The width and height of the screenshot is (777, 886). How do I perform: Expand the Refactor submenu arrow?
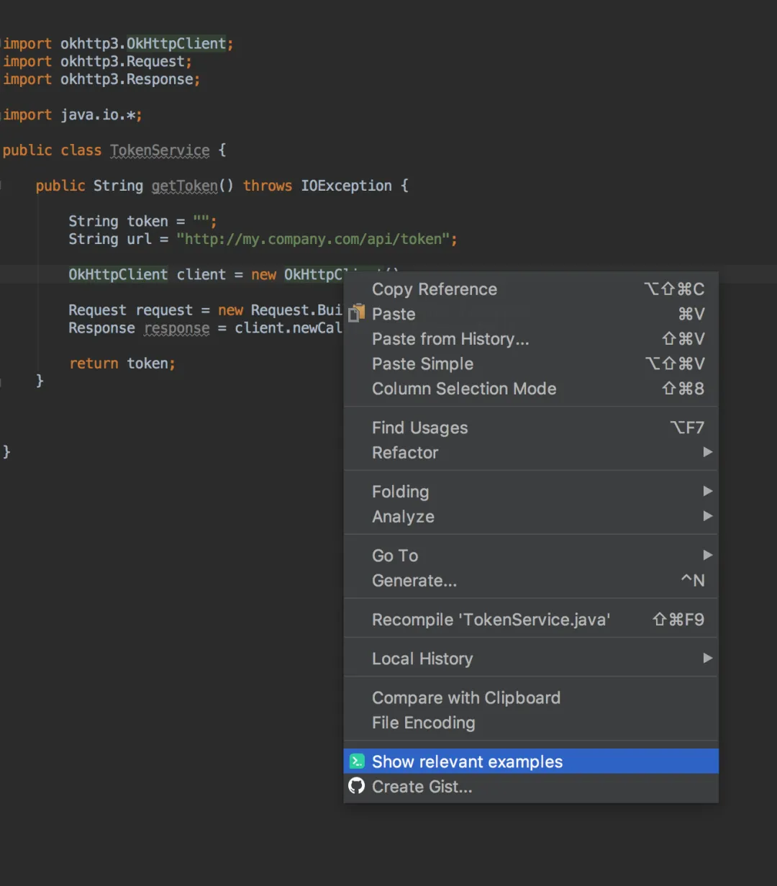(708, 452)
